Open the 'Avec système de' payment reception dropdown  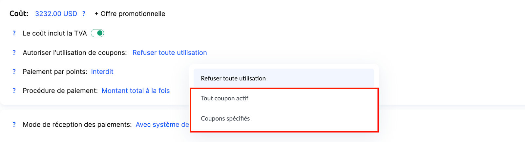coord(162,125)
